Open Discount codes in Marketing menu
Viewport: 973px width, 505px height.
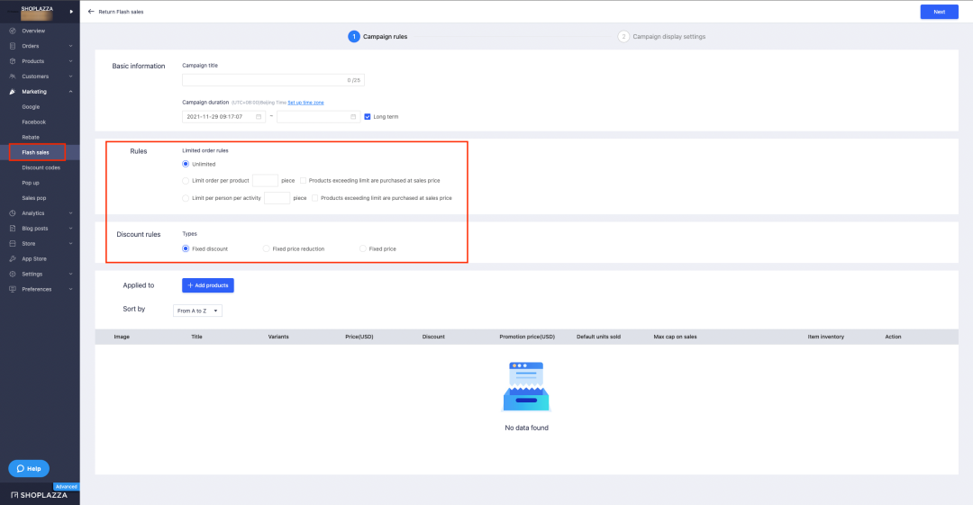pos(41,167)
